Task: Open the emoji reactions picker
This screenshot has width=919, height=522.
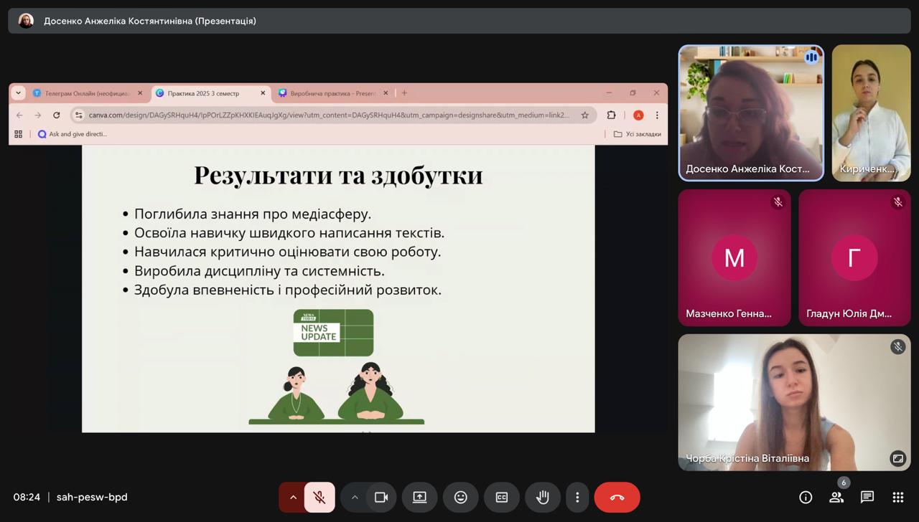Action: [x=461, y=497]
